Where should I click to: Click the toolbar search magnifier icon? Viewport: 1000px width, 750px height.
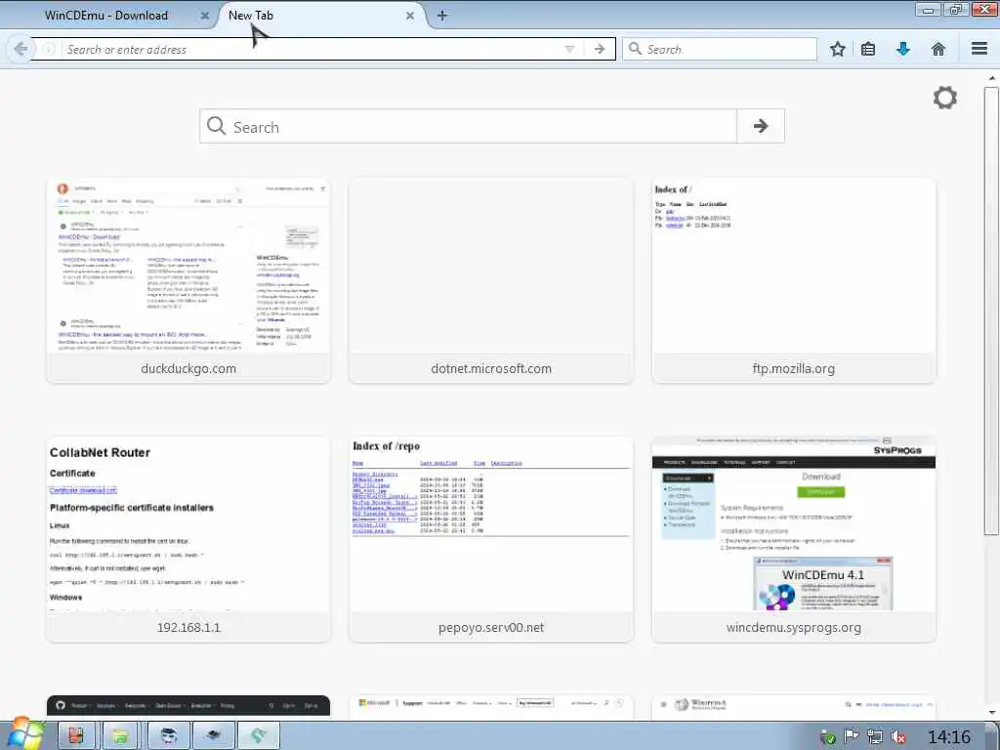click(635, 49)
